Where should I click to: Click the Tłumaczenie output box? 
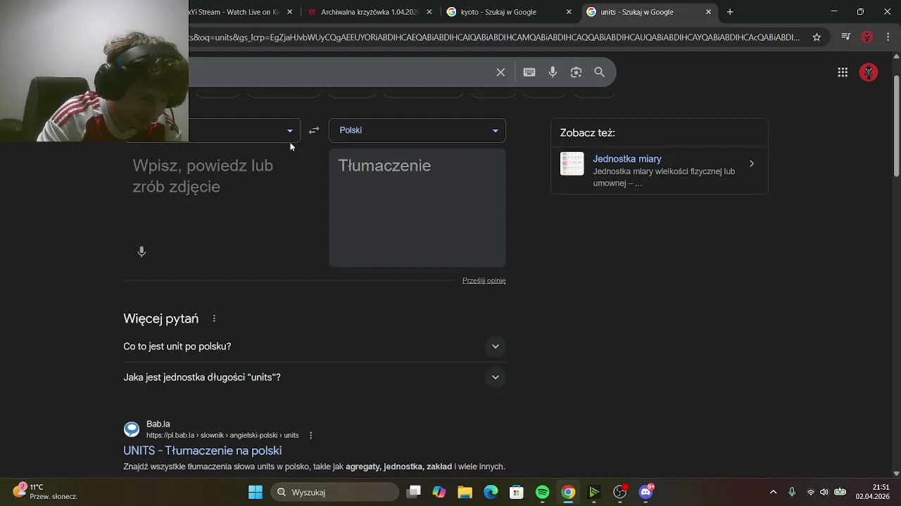(417, 207)
